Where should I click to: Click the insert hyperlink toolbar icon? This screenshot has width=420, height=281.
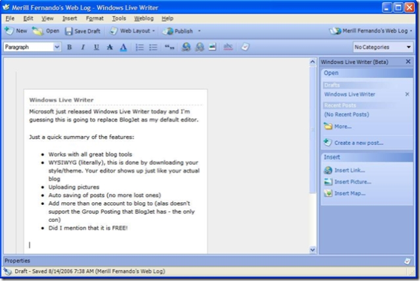[186, 47]
